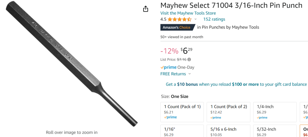Click the prime One-Day logo
Screen dimensions: 308x137
169,67
